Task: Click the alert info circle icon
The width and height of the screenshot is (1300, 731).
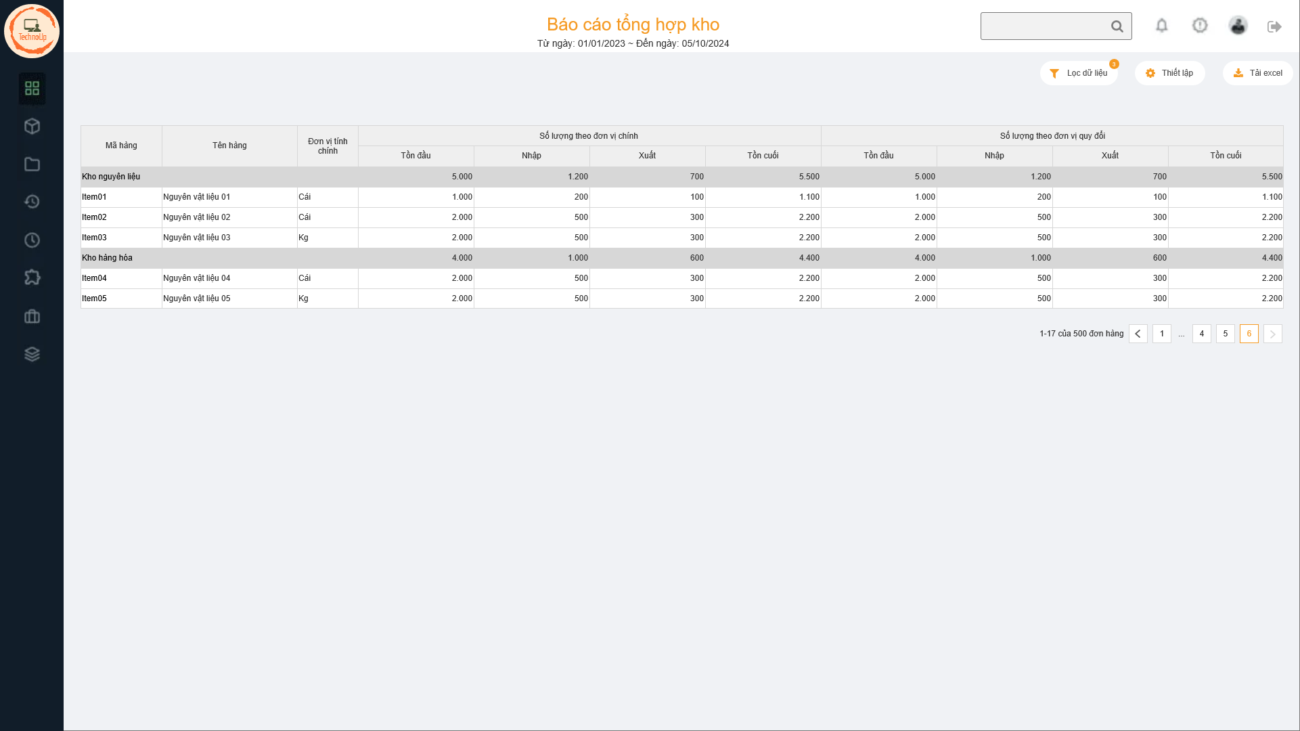Action: 1199,26
